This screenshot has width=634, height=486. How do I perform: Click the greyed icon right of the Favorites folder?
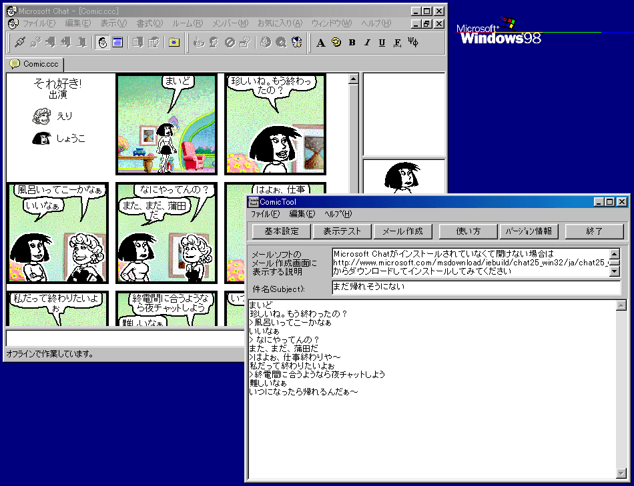pos(198,42)
